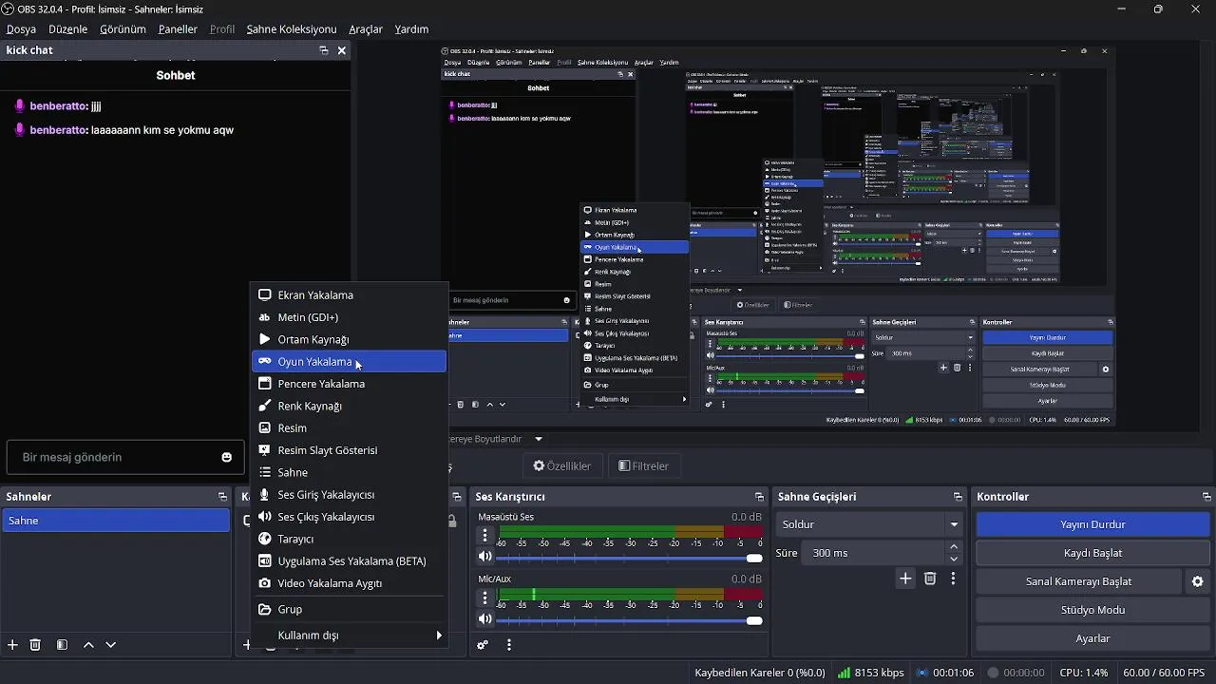Open Masaüstü Ses three-dot options menu
1216x684 pixels.
(x=485, y=536)
